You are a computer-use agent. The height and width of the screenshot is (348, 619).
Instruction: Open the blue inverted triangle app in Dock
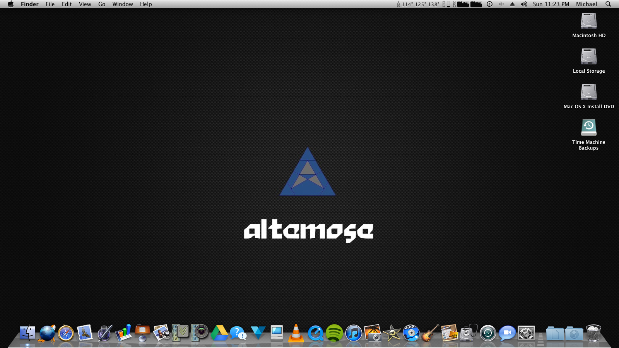[258, 333]
